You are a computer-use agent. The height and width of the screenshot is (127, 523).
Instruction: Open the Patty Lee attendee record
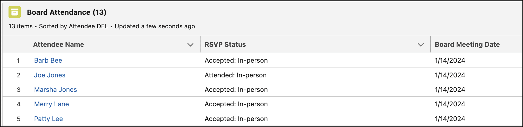coord(48,119)
